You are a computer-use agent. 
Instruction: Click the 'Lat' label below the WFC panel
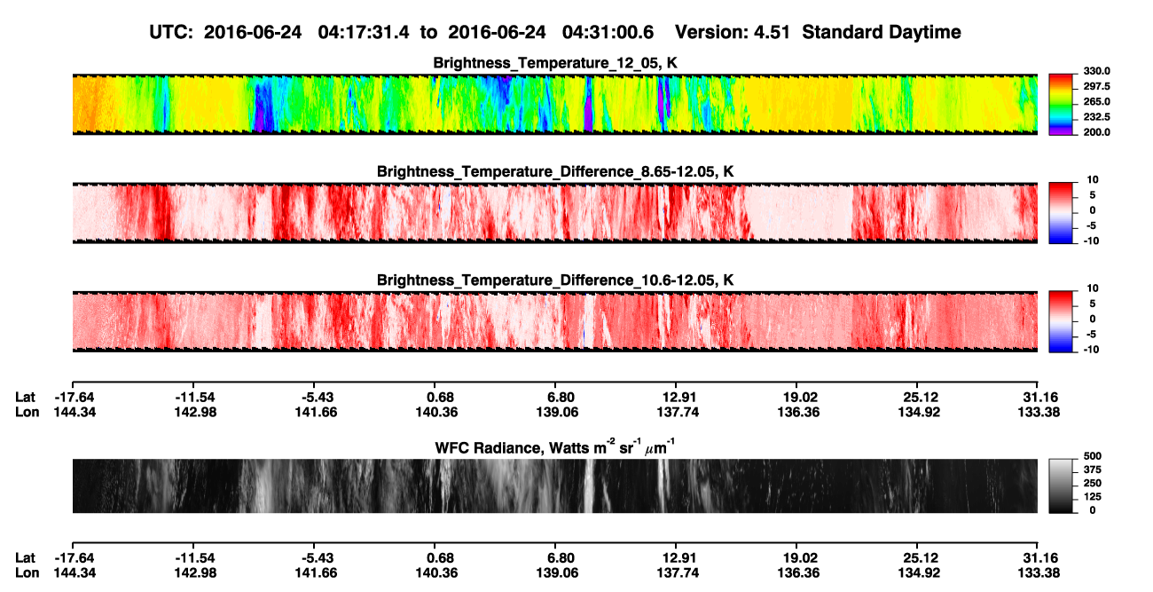(x=26, y=557)
